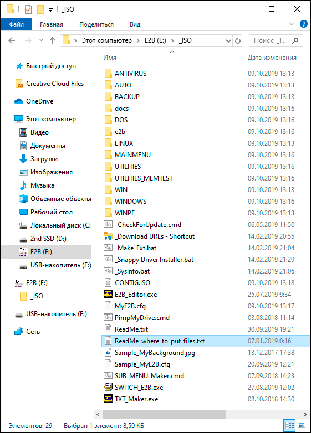Select the MyE2B.cfg file icon
This screenshot has height=433, width=311.
(108, 306)
